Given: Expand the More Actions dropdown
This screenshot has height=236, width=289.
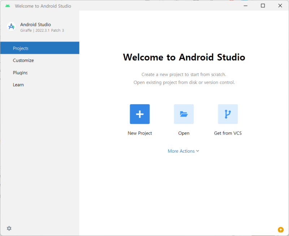Looking at the screenshot, I should (x=184, y=151).
